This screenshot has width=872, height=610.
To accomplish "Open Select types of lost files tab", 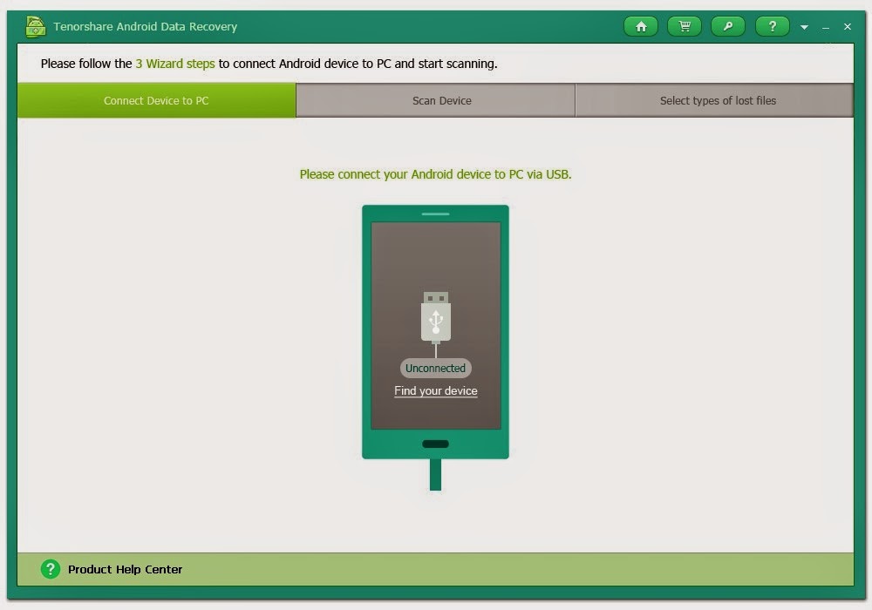I will pyautogui.click(x=715, y=100).
